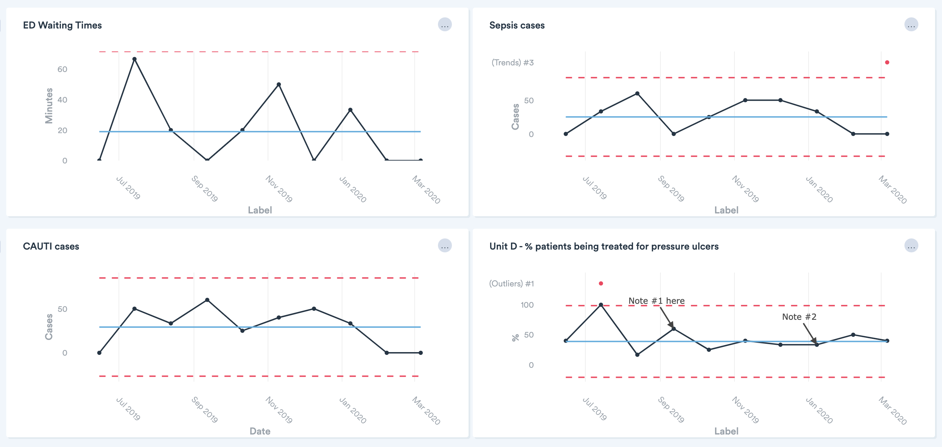The image size is (942, 447).
Task: Click the "(Outliers) #1" label in Unit D chart
Action: pos(511,284)
